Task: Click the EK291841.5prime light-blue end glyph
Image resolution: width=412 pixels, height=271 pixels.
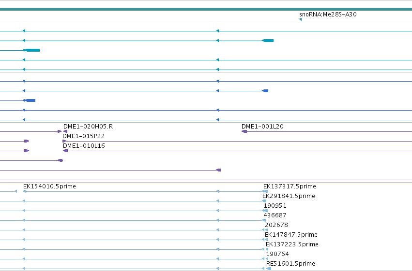Action: point(264,201)
